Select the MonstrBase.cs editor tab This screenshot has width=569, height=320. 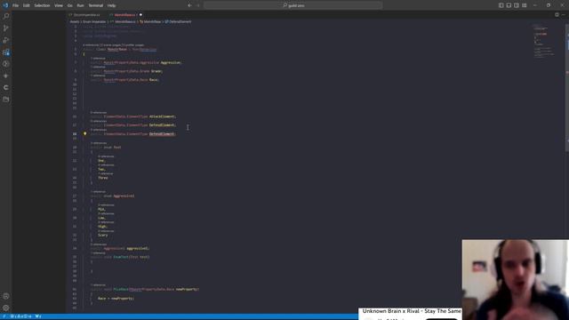pos(124,15)
